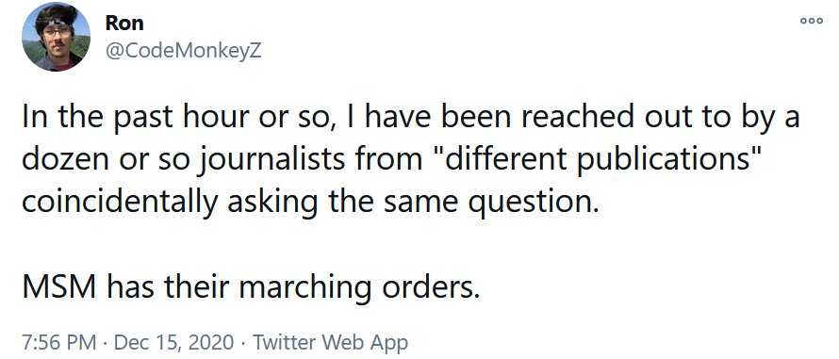
Task: Open Ron's circular profile avatar
Action: pyautogui.click(x=57, y=38)
